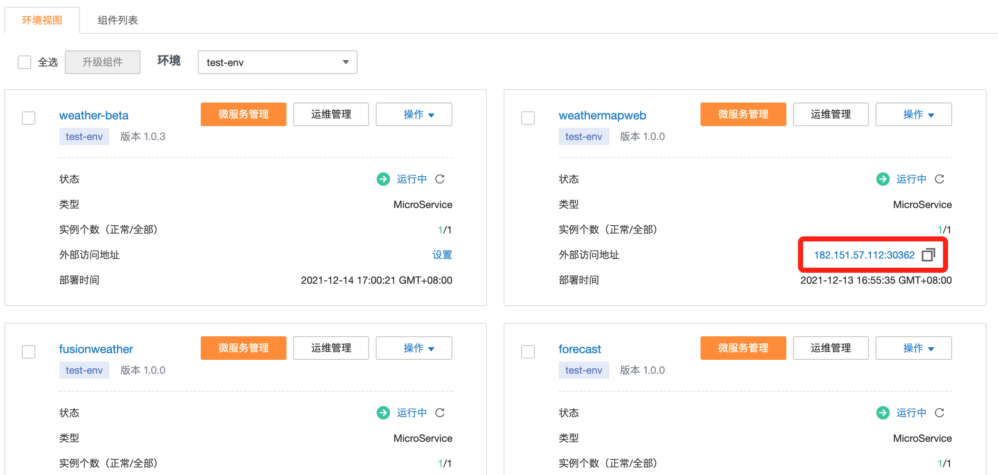Click forecast green running status icon
998x475 pixels.
tap(883, 413)
